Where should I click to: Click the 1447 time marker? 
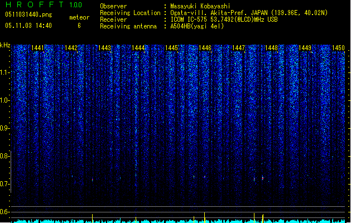tap(238, 47)
